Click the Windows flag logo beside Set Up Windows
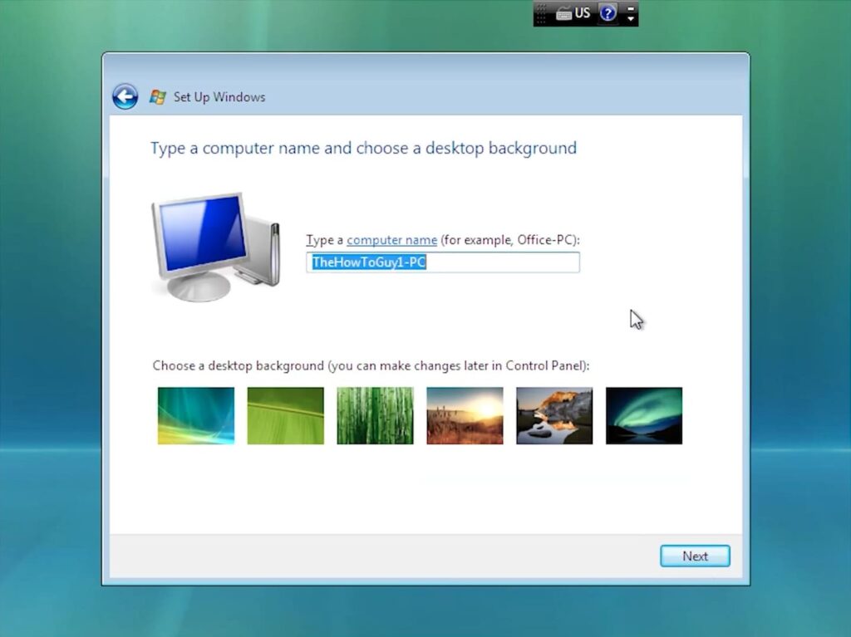 [157, 97]
